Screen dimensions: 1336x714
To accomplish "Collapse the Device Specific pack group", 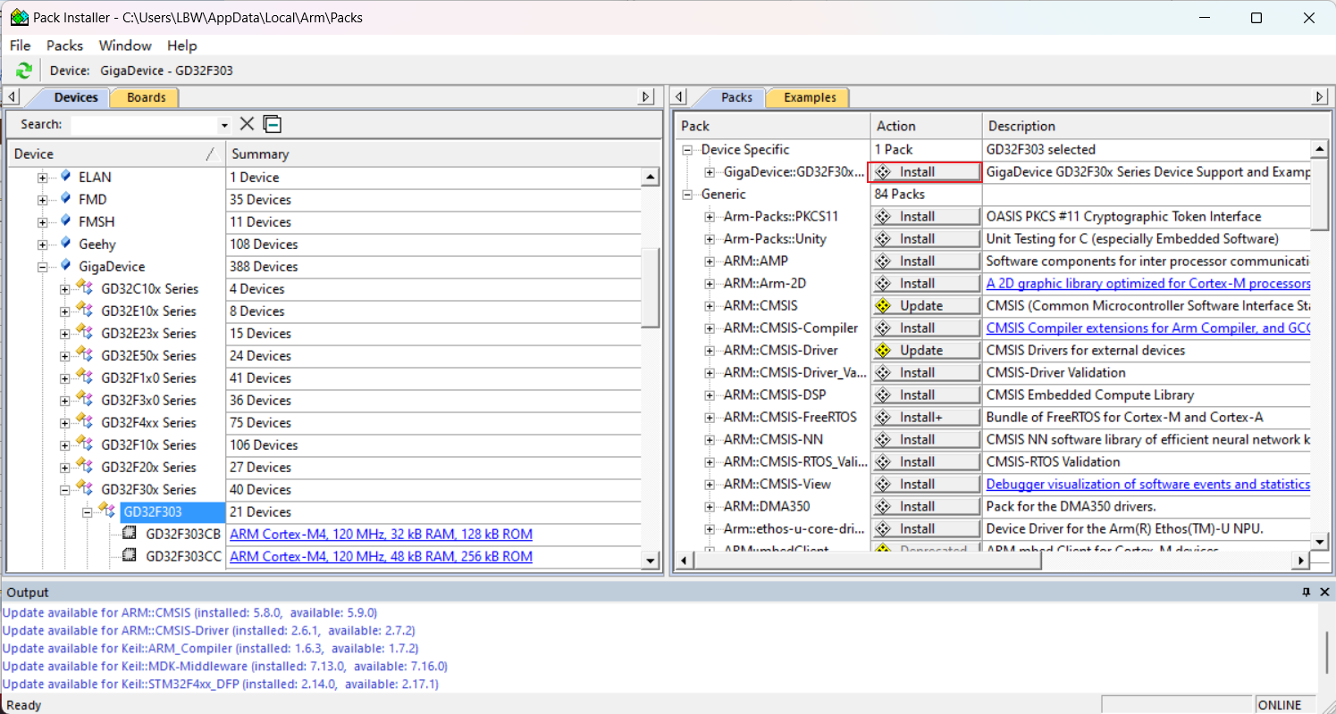I will (687, 150).
